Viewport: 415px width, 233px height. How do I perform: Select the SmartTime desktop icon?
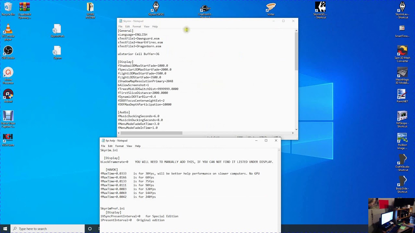click(402, 31)
